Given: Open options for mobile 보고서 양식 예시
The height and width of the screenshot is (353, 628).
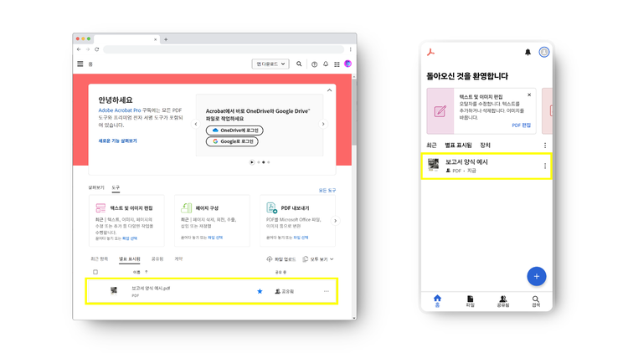Looking at the screenshot, I should point(545,166).
